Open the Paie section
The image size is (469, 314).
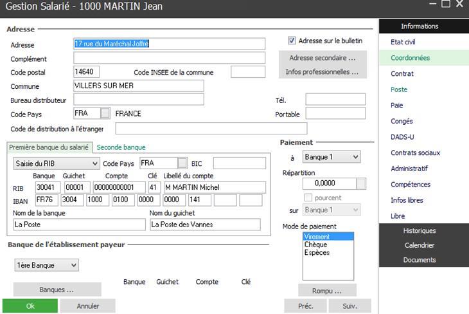(396, 105)
